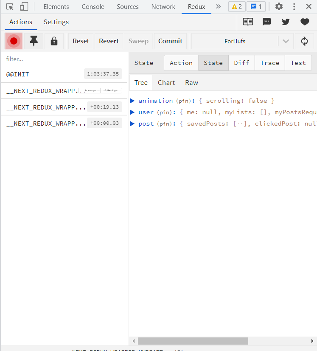317x351 pixels.
Task: Pin the post state via (pin)
Action: pyautogui.click(x=165, y=124)
